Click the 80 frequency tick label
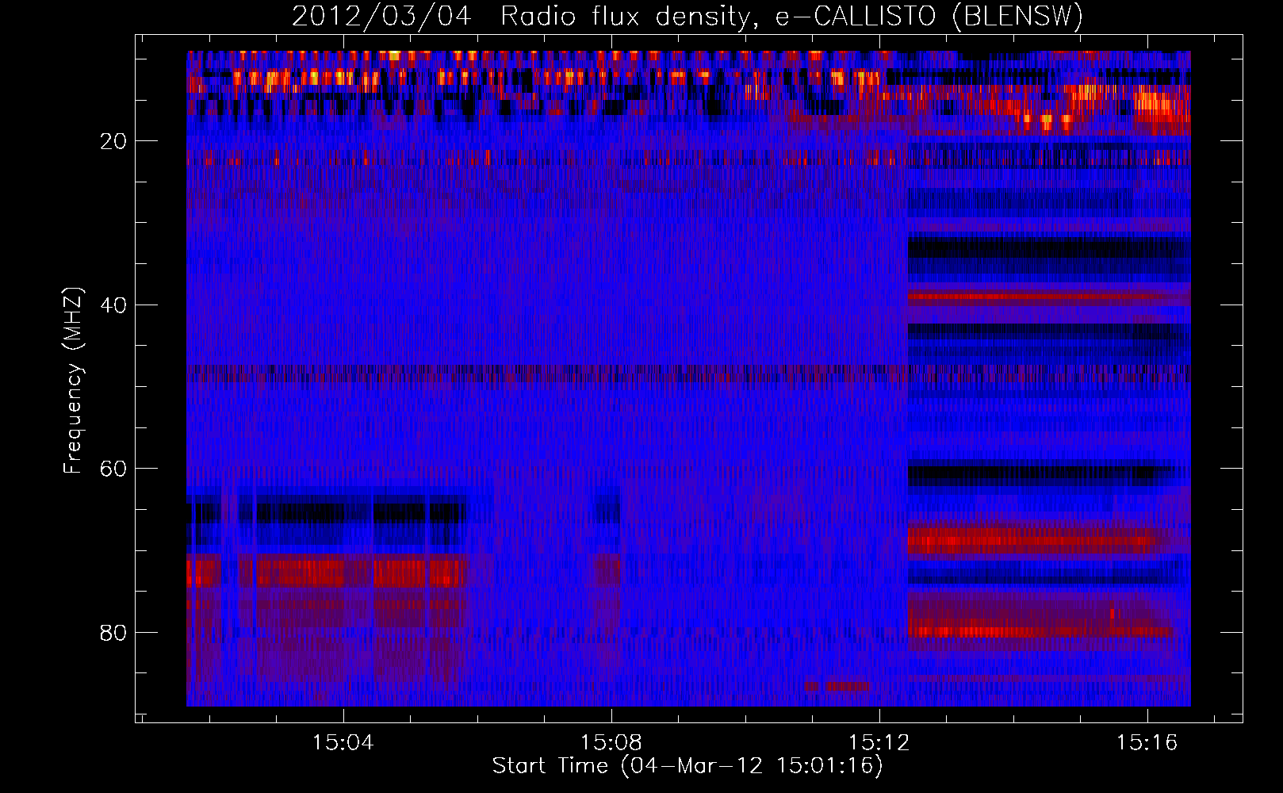The width and height of the screenshot is (1283, 793). (x=114, y=633)
